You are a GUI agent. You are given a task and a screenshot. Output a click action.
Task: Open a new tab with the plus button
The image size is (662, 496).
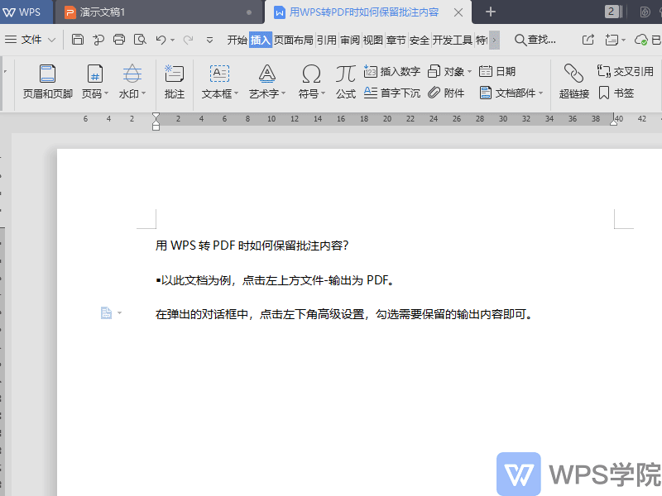(x=491, y=12)
